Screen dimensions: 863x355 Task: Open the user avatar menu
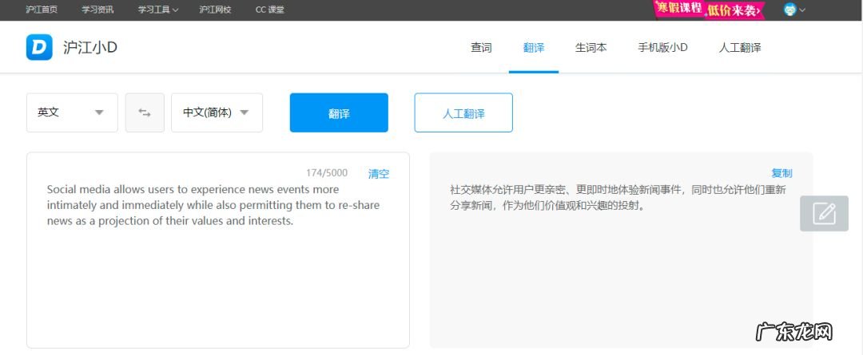(x=794, y=10)
